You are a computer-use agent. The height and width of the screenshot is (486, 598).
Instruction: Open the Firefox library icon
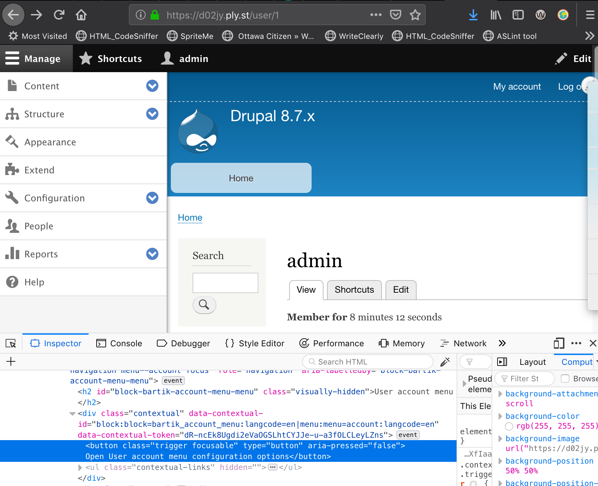point(495,15)
